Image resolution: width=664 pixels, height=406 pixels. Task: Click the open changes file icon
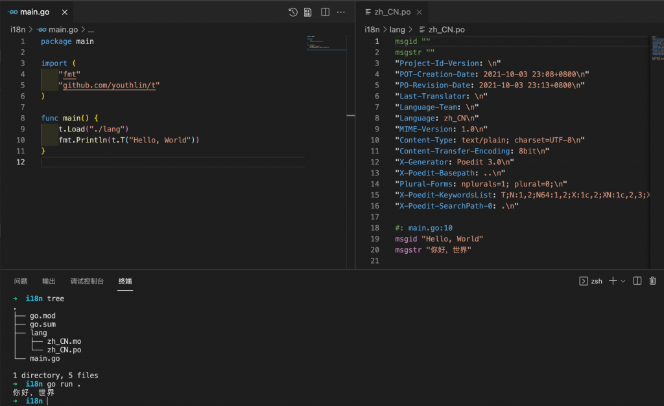[x=308, y=12]
